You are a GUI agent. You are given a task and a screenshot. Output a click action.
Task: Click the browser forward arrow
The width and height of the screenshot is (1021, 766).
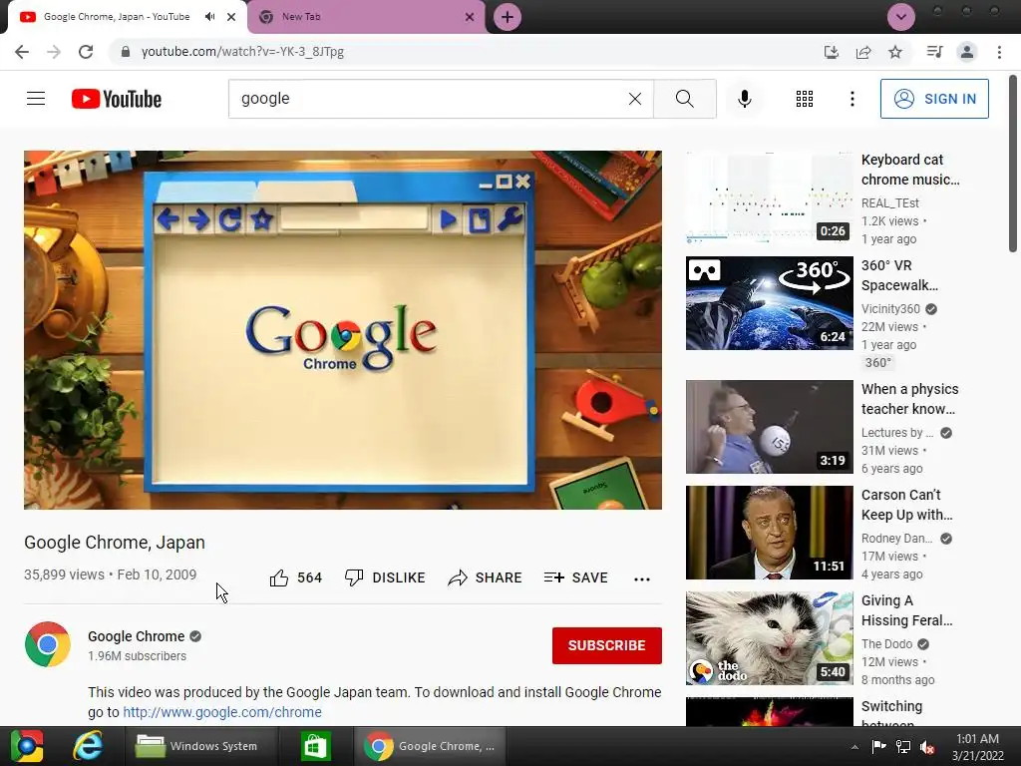pyautogui.click(x=54, y=52)
